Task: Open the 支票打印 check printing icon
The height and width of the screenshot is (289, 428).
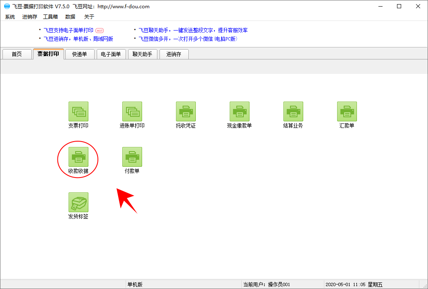Action: point(78,111)
